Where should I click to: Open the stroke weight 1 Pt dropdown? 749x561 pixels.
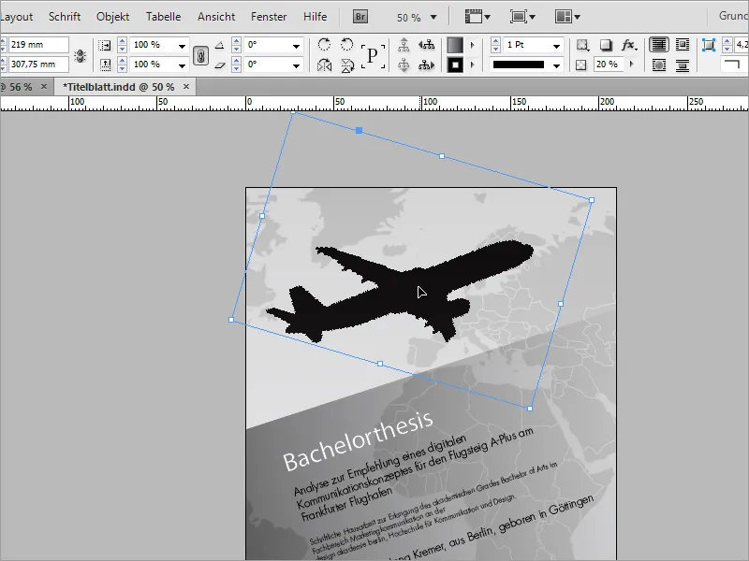tap(556, 46)
